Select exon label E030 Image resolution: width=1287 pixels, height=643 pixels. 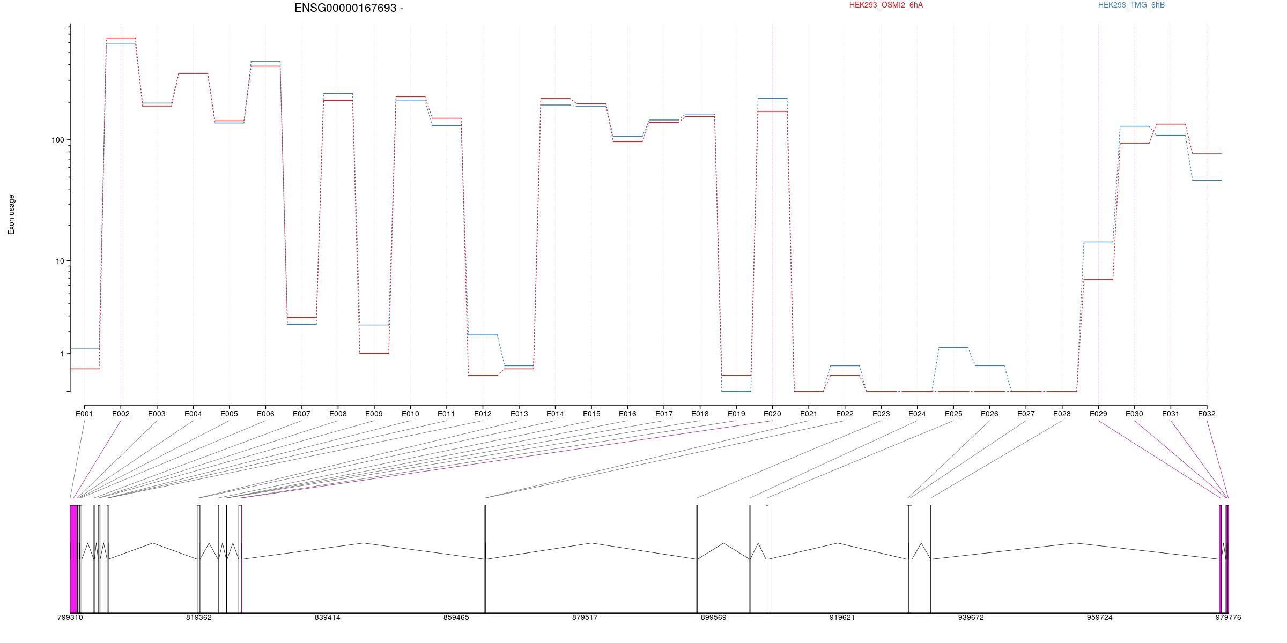(1134, 414)
